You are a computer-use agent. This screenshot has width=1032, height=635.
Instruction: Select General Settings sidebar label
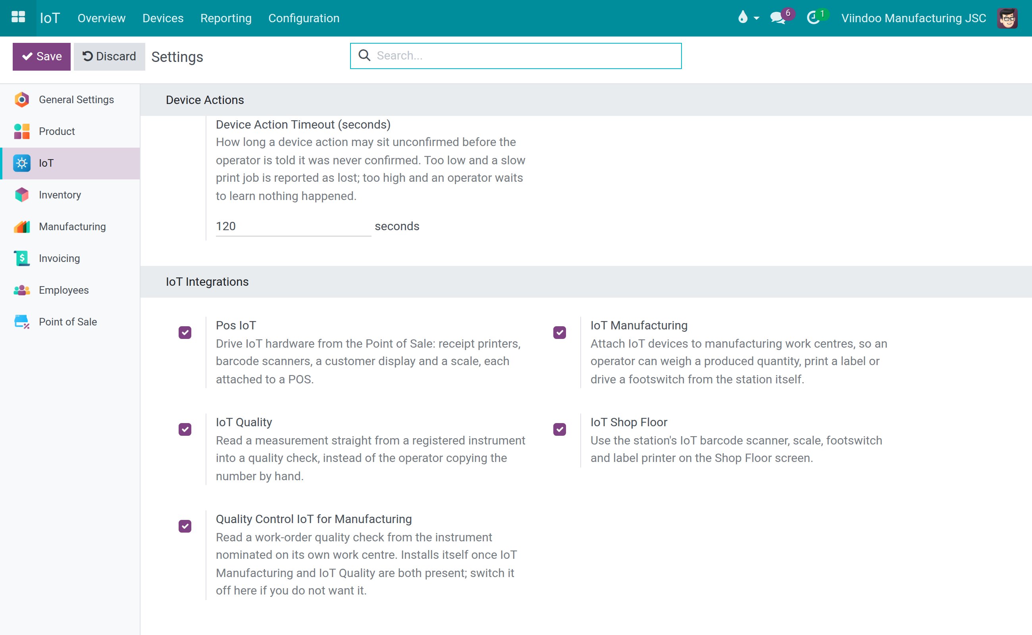[x=76, y=100]
